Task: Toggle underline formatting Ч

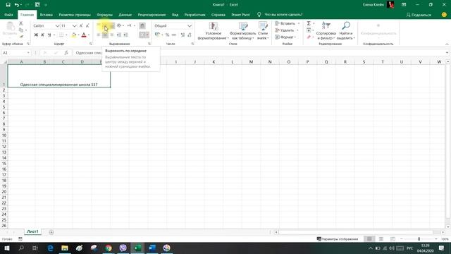Action: [x=49, y=35]
